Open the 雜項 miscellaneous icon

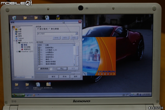click(x=16, y=36)
